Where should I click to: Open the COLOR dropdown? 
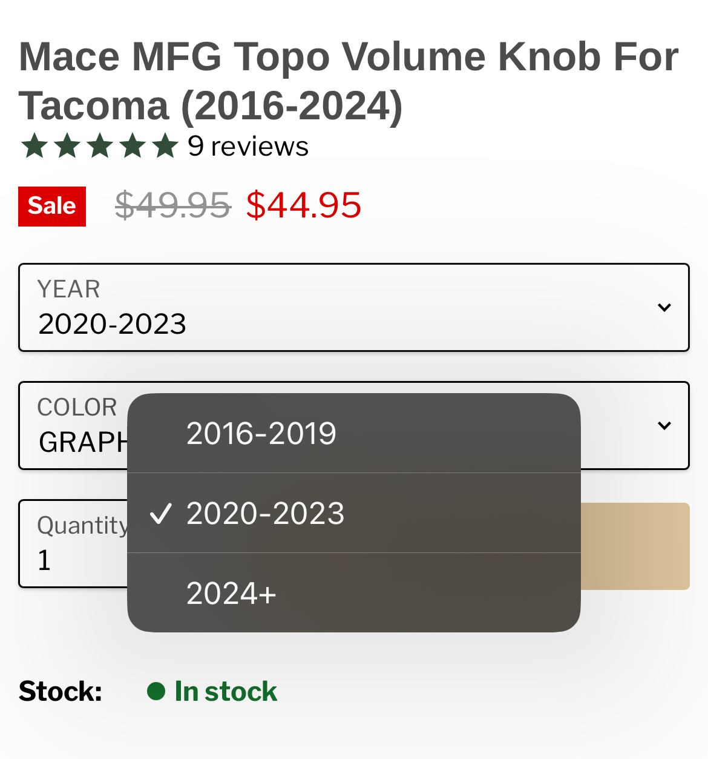tap(354, 425)
